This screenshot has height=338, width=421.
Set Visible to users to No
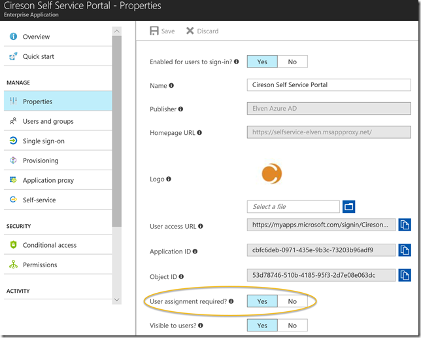[292, 326]
